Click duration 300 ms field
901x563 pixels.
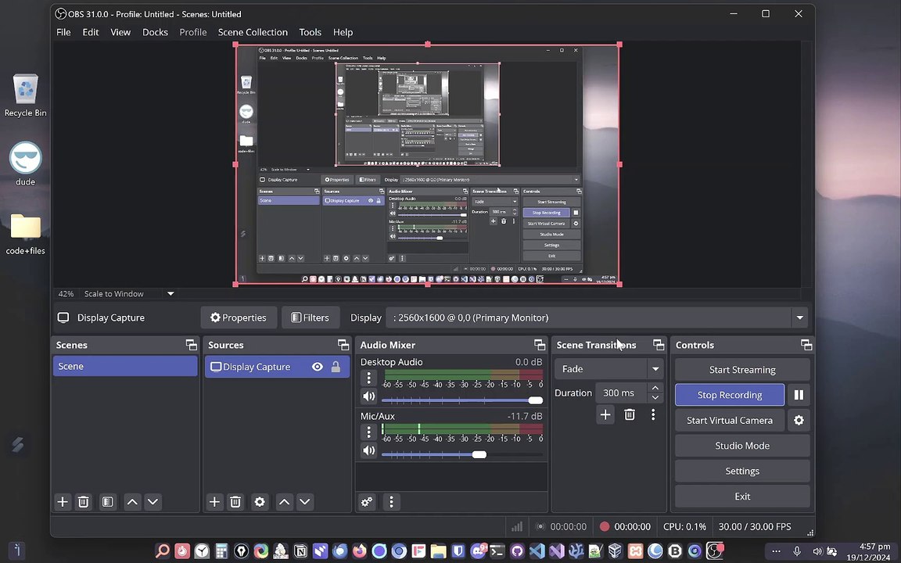click(621, 393)
